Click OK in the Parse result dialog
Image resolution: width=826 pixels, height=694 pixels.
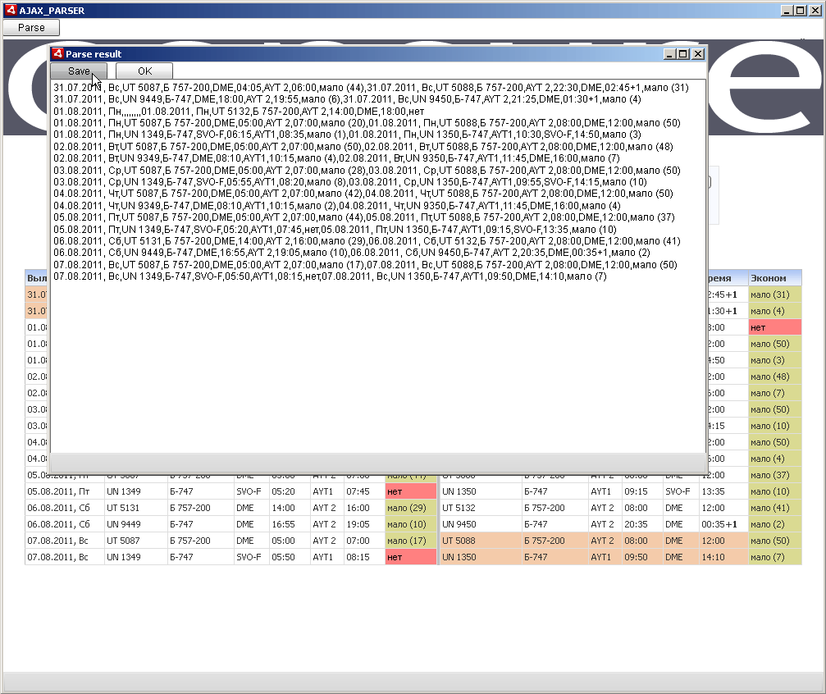tap(144, 71)
